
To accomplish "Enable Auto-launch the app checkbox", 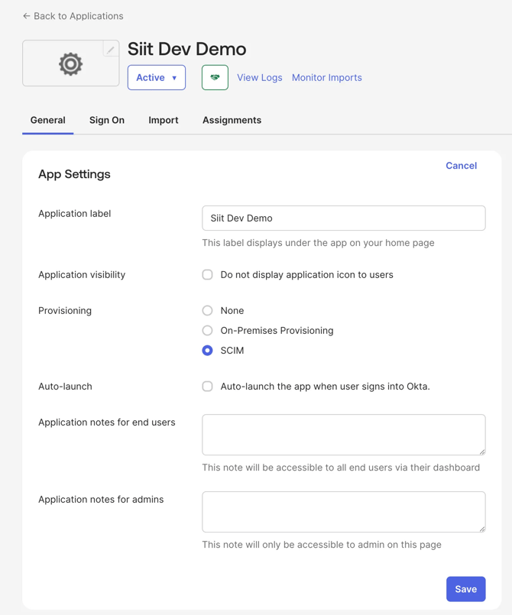I will coord(208,386).
